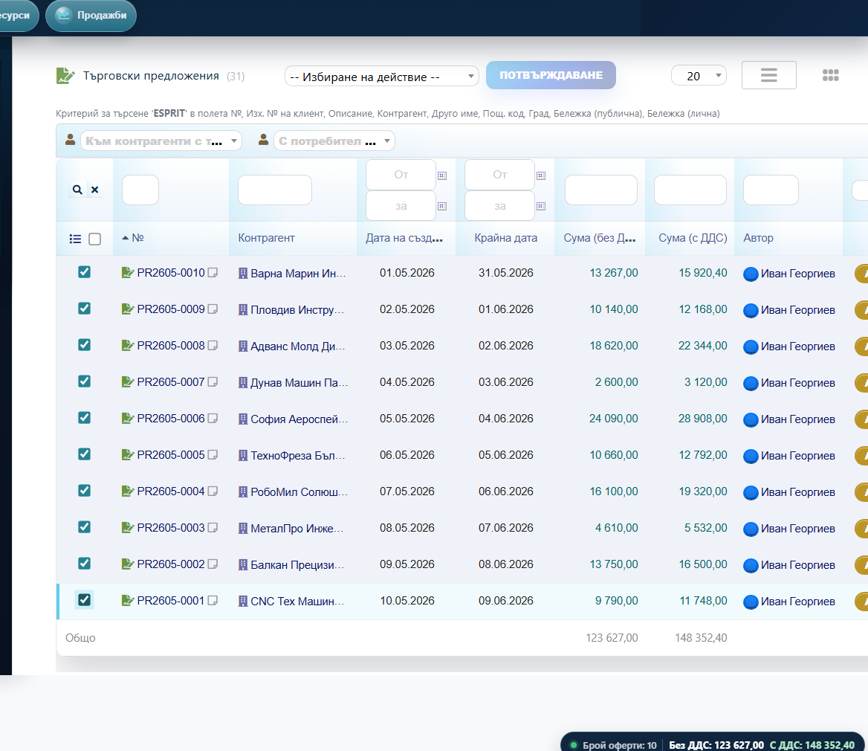
Task: Open the list options icon in header row
Action: [x=75, y=239]
